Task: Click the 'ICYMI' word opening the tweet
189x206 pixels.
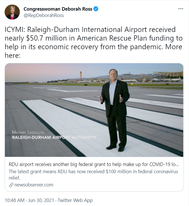Action: 14,30
